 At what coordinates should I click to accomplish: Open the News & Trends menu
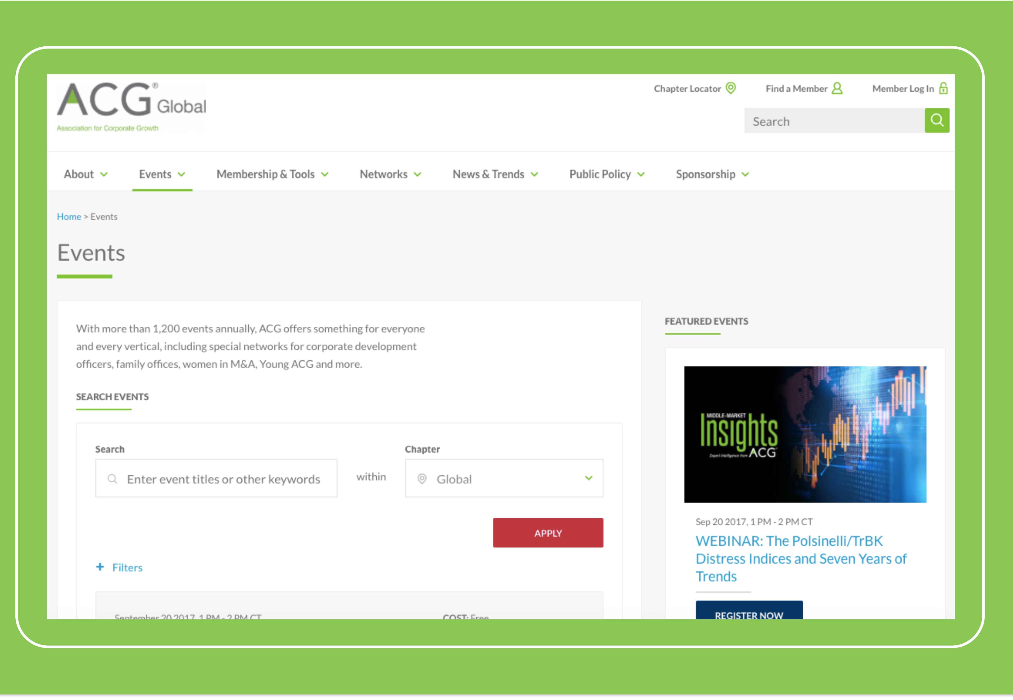(x=488, y=174)
